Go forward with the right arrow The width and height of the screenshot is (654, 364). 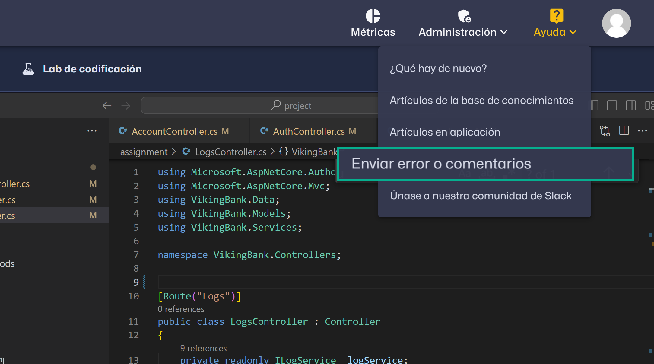tap(126, 106)
